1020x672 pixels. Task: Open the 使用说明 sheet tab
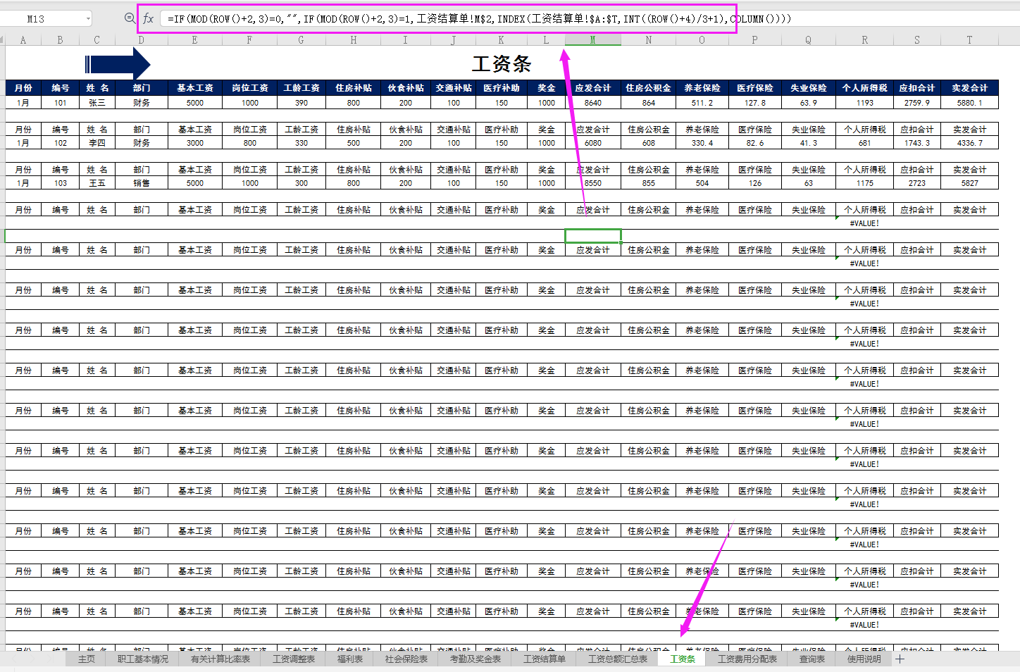[864, 659]
